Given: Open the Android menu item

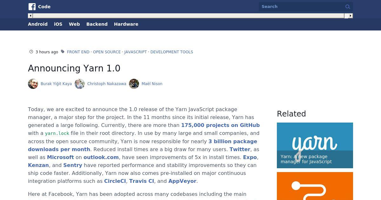Looking at the screenshot, I should [x=38, y=24].
